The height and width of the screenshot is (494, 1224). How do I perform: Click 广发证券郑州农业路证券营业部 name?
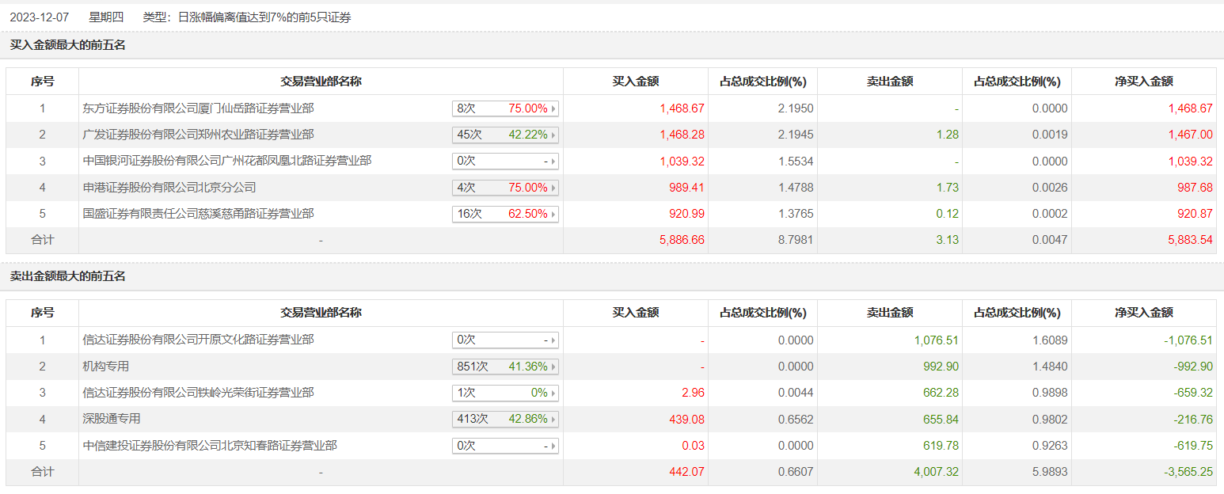[198, 135]
